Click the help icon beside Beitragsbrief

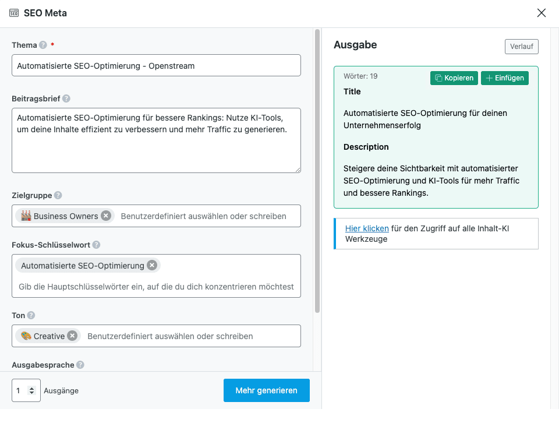[x=66, y=99]
